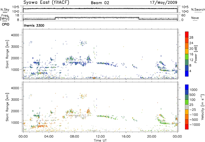Image resolution: width=205 pixels, height=142 pixels.
Task: Select the "2000" tick on power panel
Action: coord(15,58)
